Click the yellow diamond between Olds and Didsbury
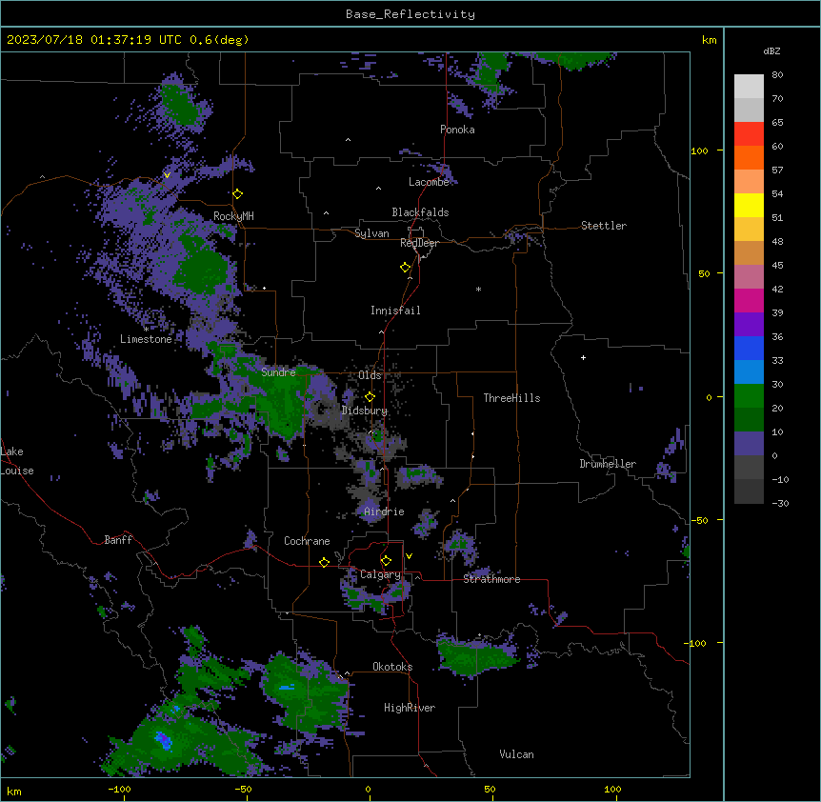This screenshot has width=821, height=802. pos(370,397)
